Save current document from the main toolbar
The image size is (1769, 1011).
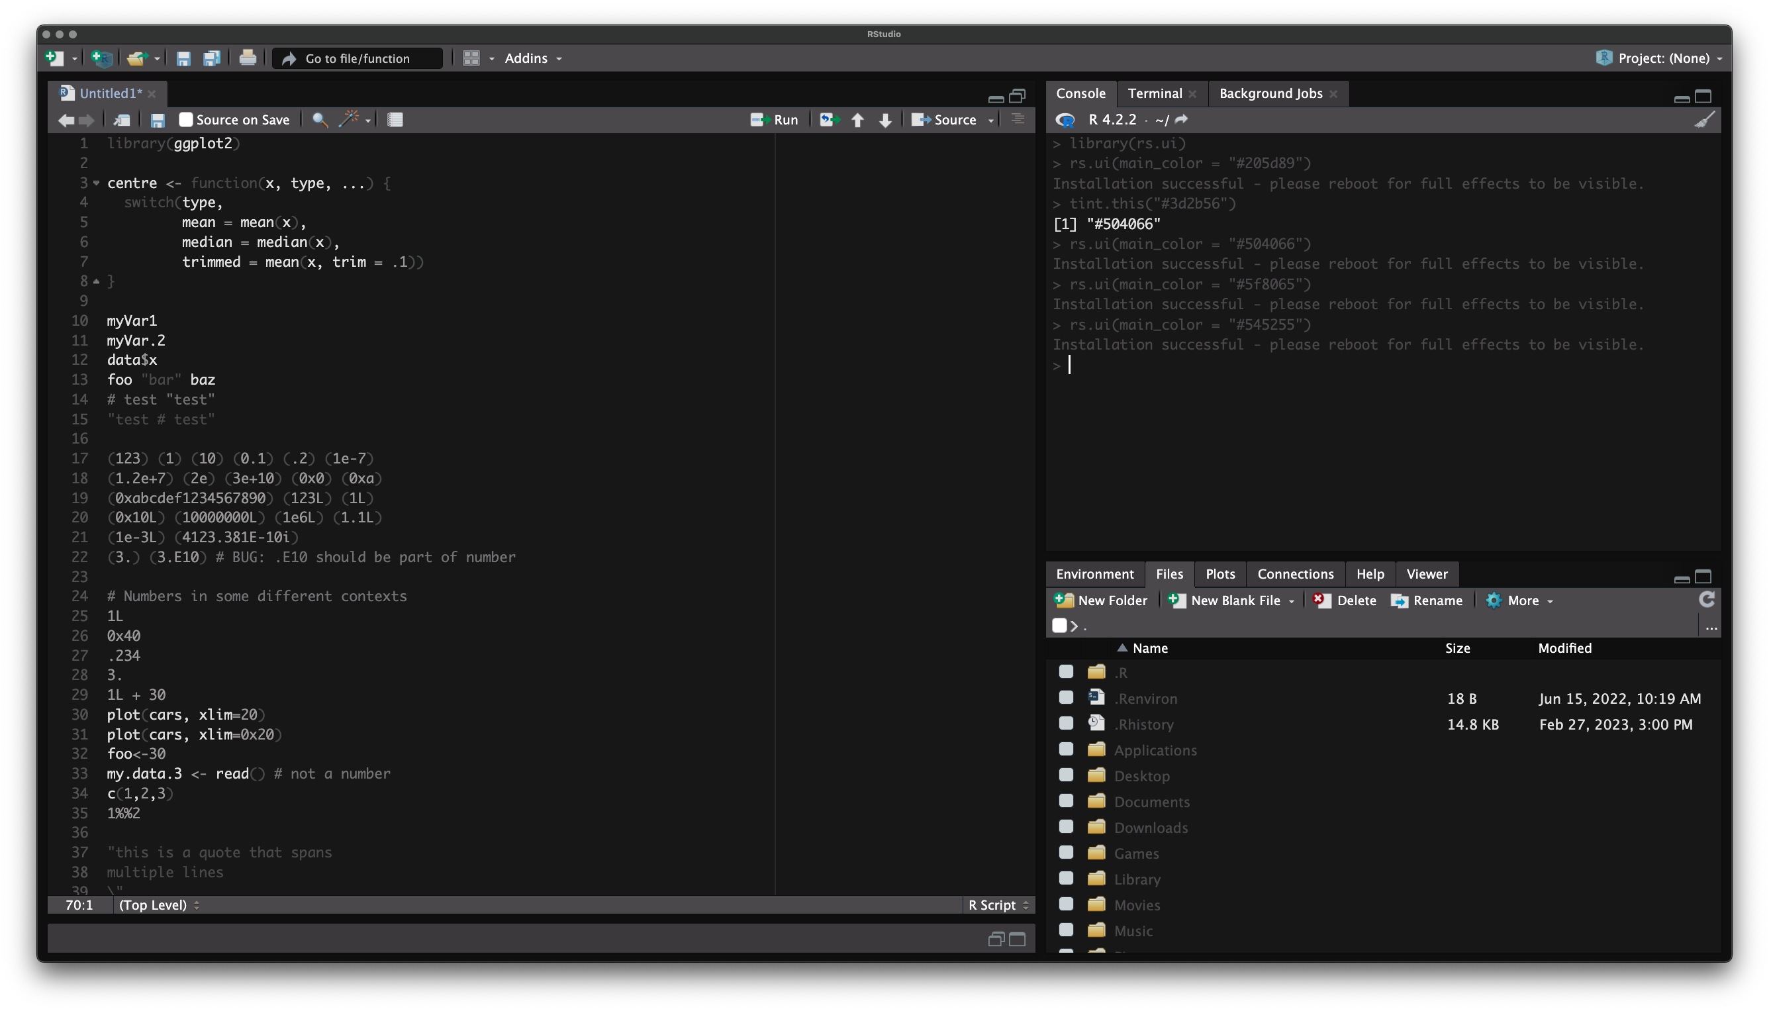[183, 58]
